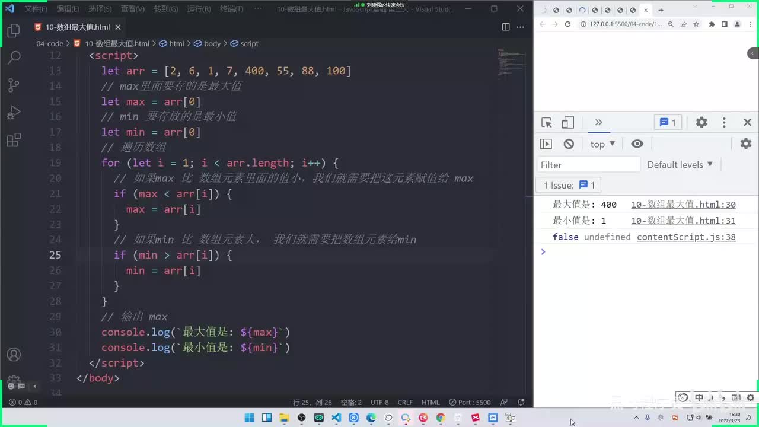Close the 10-数组最大值.html editor tab
This screenshot has width=759, height=427.
click(118, 27)
